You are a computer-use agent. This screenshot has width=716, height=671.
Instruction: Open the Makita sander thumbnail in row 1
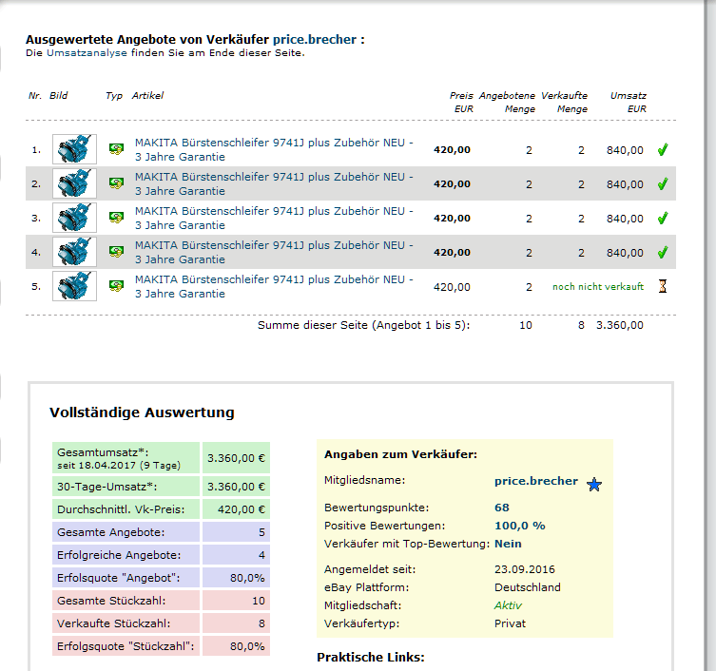74,149
